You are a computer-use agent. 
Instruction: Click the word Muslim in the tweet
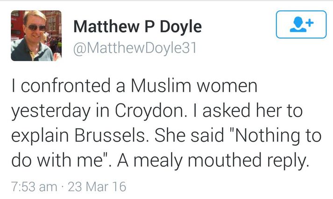click(x=161, y=86)
